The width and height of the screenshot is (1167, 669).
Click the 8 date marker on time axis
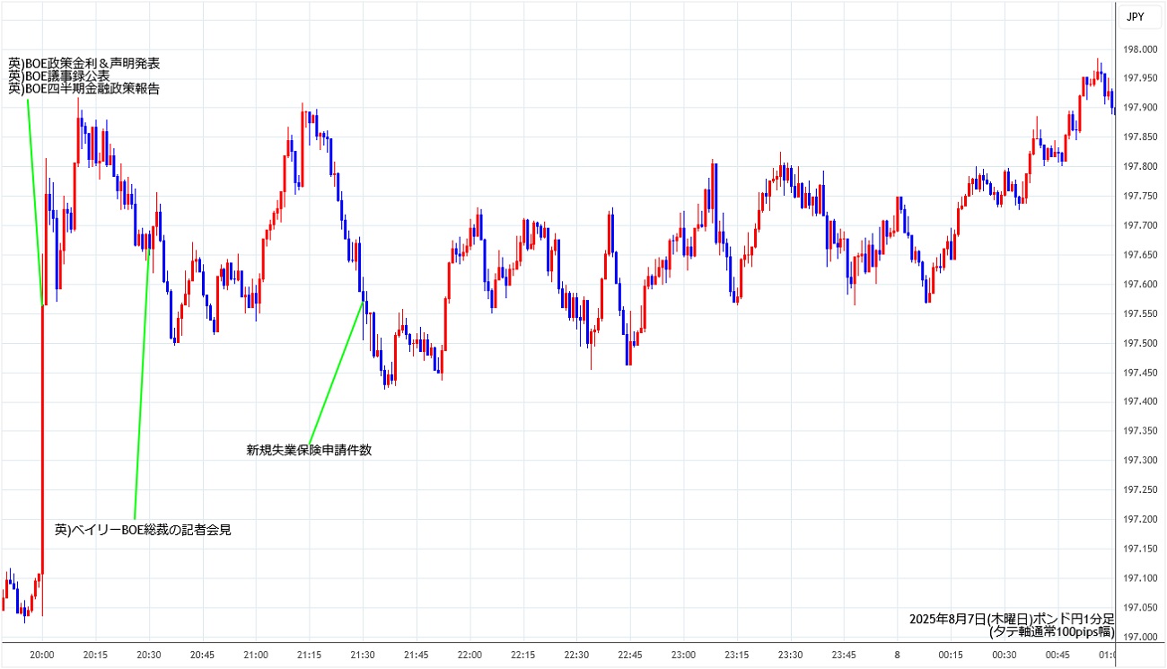click(x=897, y=655)
